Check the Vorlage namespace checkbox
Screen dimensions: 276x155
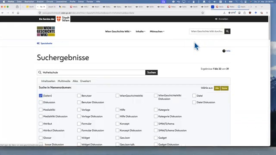[79, 110]
